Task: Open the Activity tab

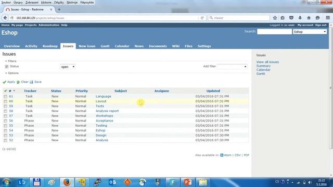Action: tap(31, 46)
